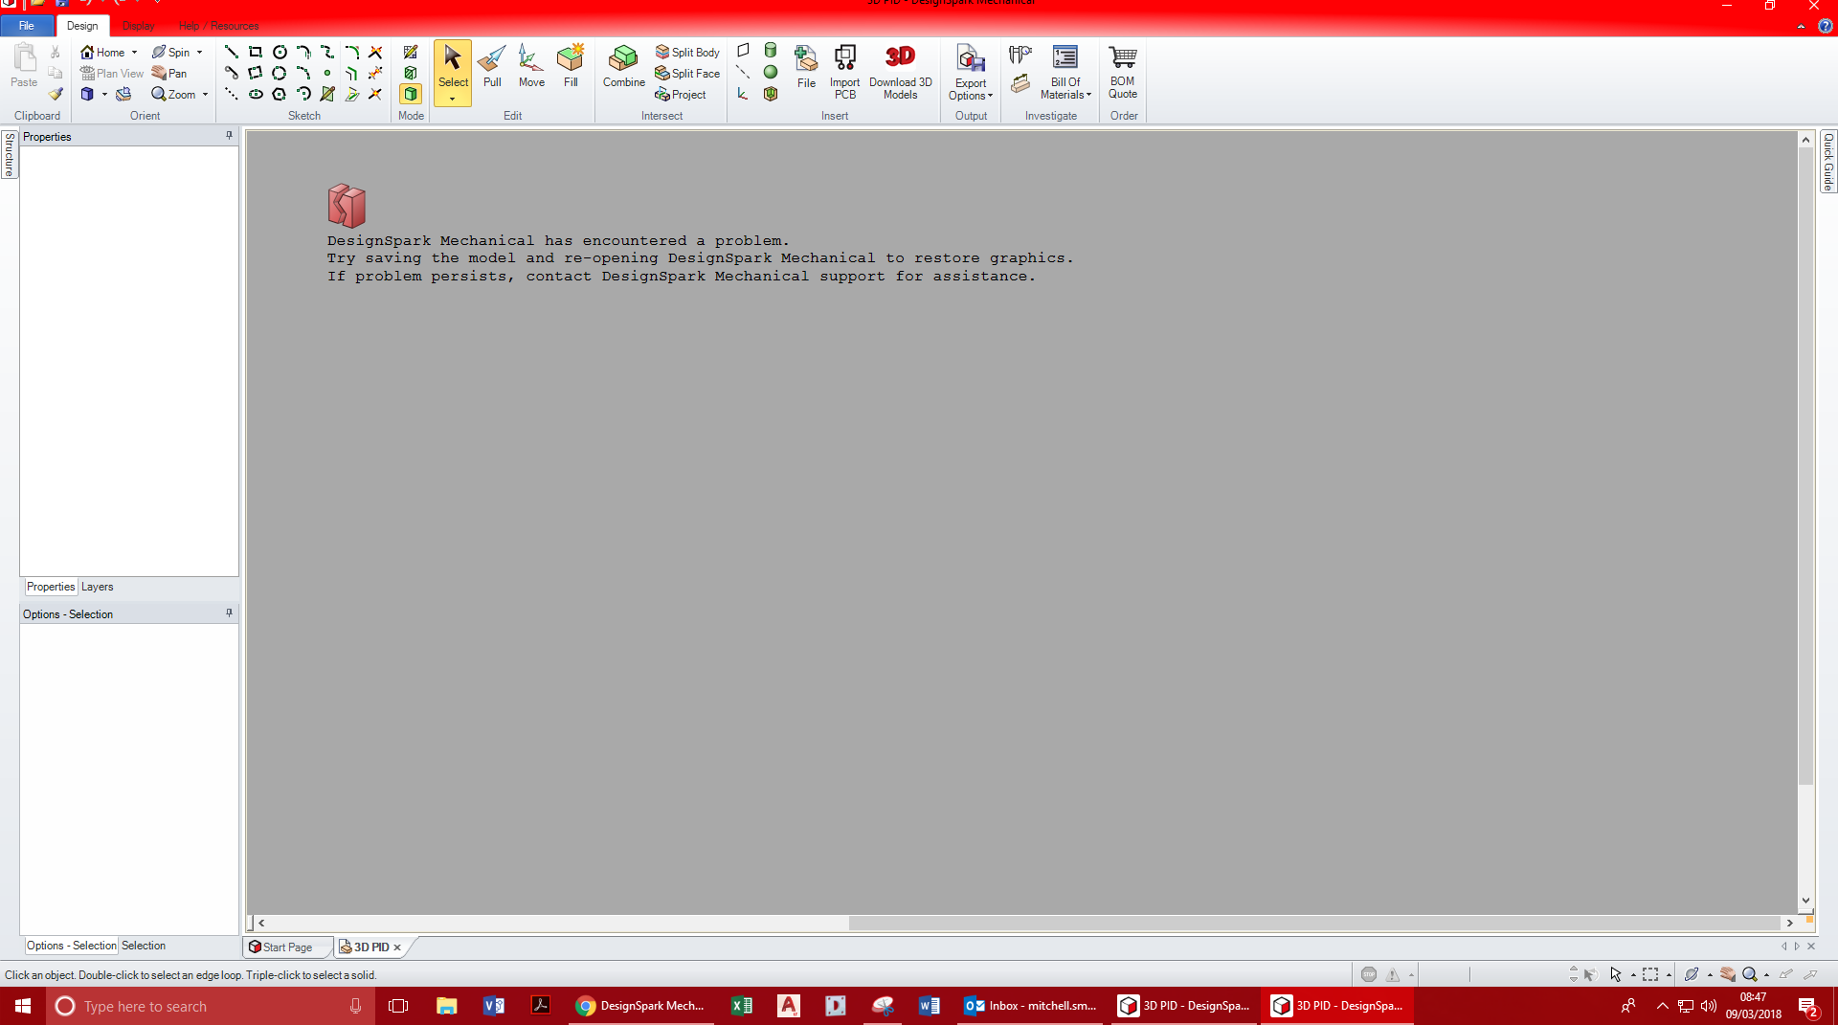Switch to the Display tab
The height and width of the screenshot is (1025, 1838).
click(x=138, y=26)
